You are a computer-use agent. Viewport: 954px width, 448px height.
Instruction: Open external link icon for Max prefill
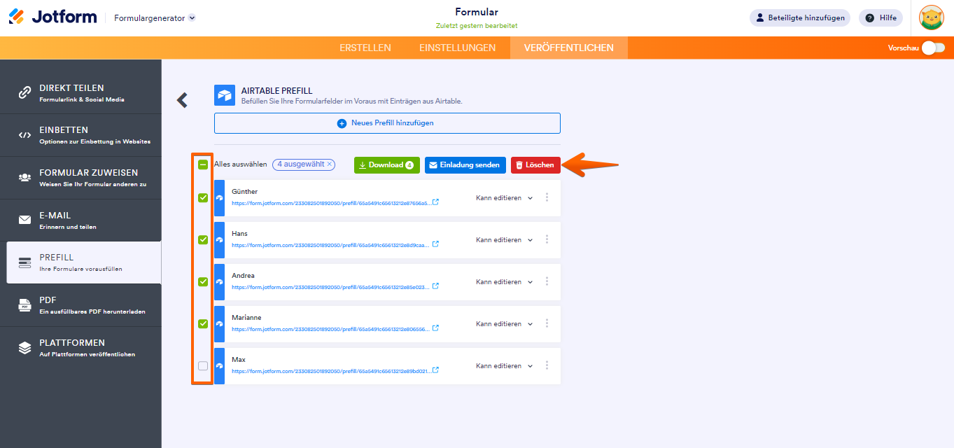tap(436, 370)
